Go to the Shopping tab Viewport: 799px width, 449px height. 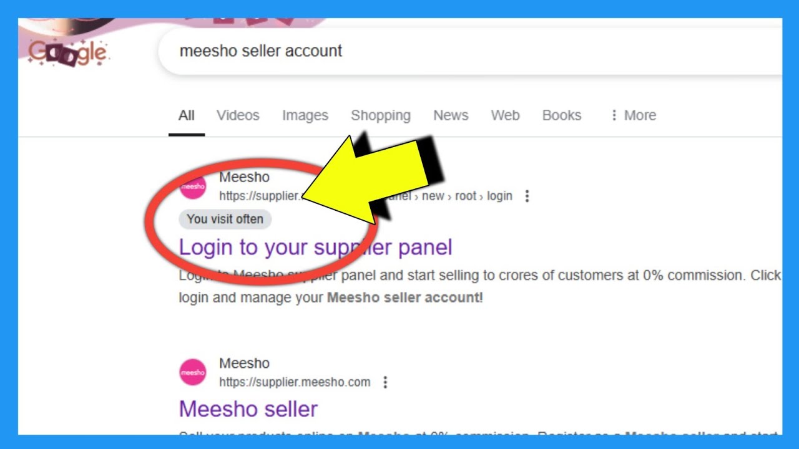point(380,115)
